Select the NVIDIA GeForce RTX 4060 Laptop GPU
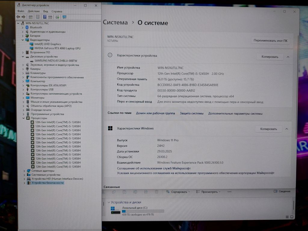The height and width of the screenshot is (231, 308). (57, 48)
